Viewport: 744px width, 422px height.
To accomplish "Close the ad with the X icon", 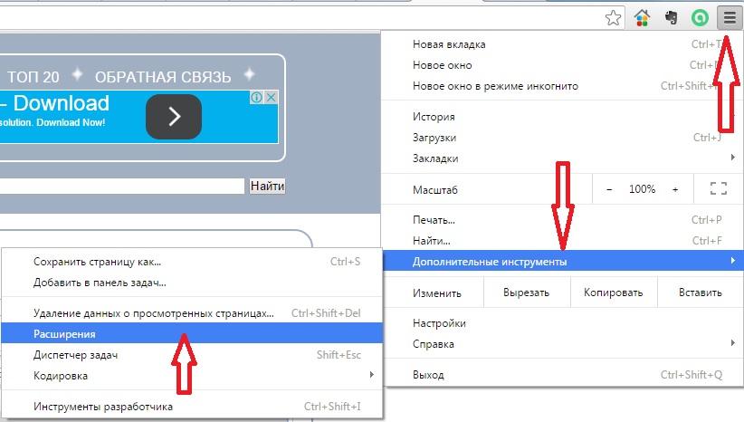I will coord(270,98).
